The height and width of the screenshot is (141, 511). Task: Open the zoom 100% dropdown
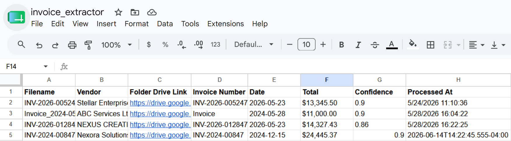click(116, 45)
